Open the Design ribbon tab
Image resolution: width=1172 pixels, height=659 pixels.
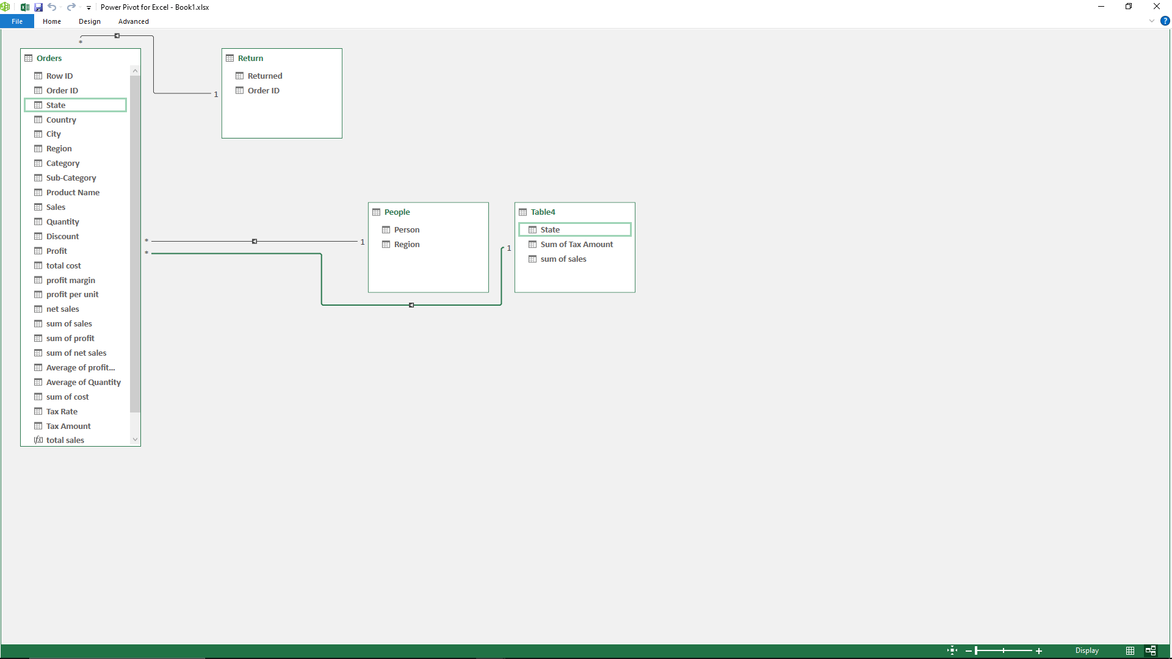tap(89, 21)
